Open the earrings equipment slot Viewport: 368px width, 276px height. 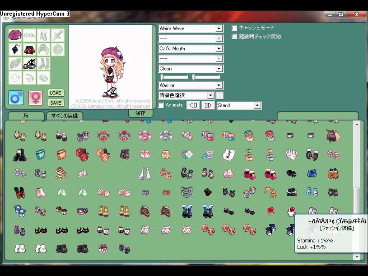point(43,35)
